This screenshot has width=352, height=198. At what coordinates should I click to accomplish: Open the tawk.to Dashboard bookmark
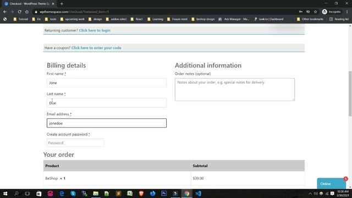[x=269, y=19]
